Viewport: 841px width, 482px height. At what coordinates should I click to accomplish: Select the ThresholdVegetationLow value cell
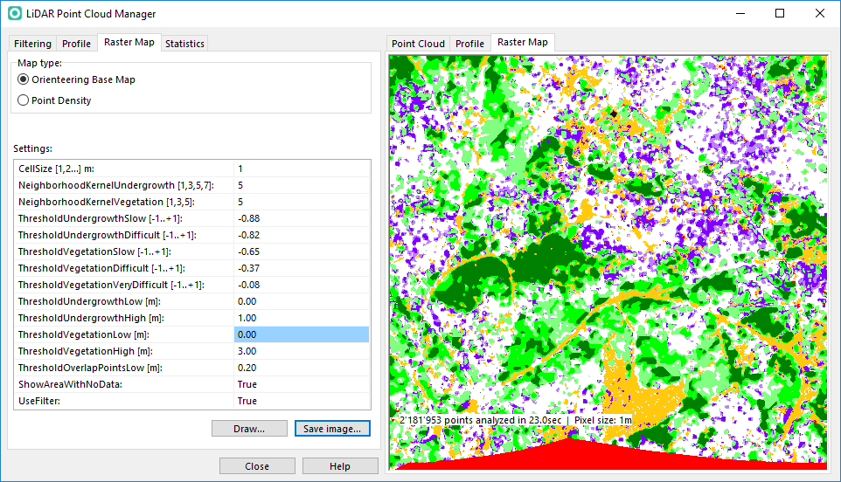[302, 334]
